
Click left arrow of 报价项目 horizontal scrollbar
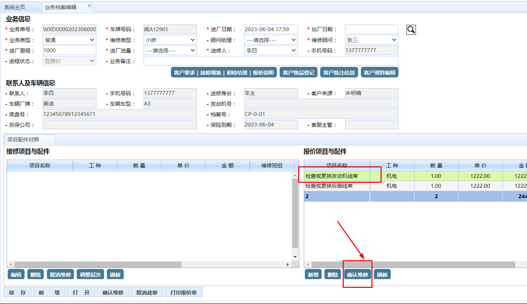pos(308,264)
